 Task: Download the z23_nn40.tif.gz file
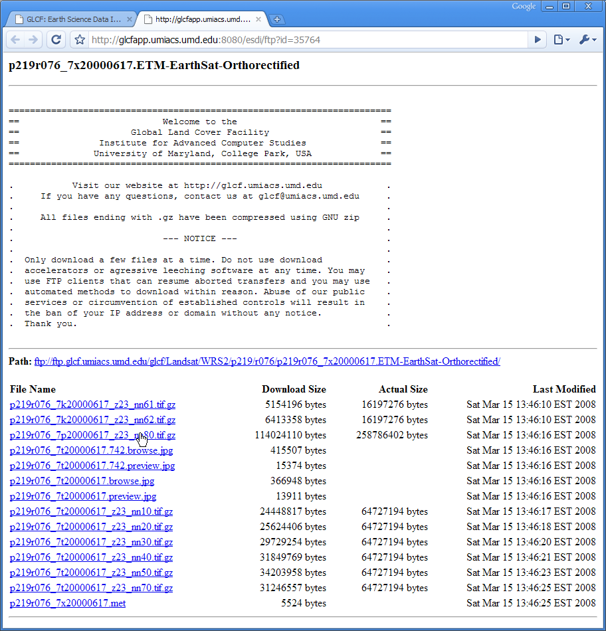(91, 557)
